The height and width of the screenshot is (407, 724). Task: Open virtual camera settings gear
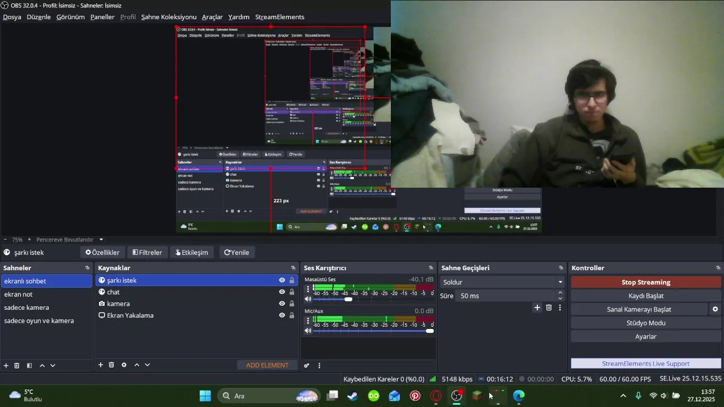click(715, 309)
